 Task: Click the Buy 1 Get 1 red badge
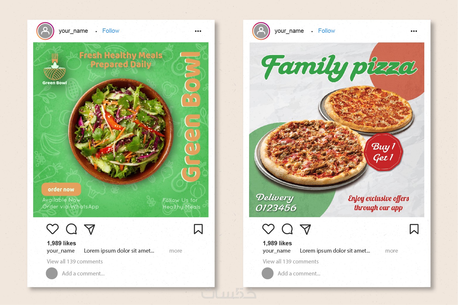(384, 152)
